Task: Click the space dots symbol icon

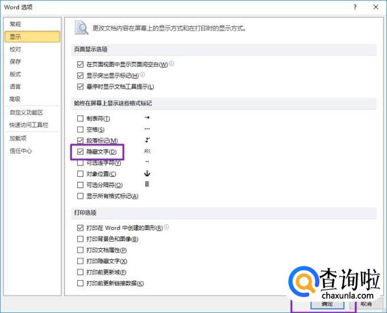Action: click(x=147, y=129)
